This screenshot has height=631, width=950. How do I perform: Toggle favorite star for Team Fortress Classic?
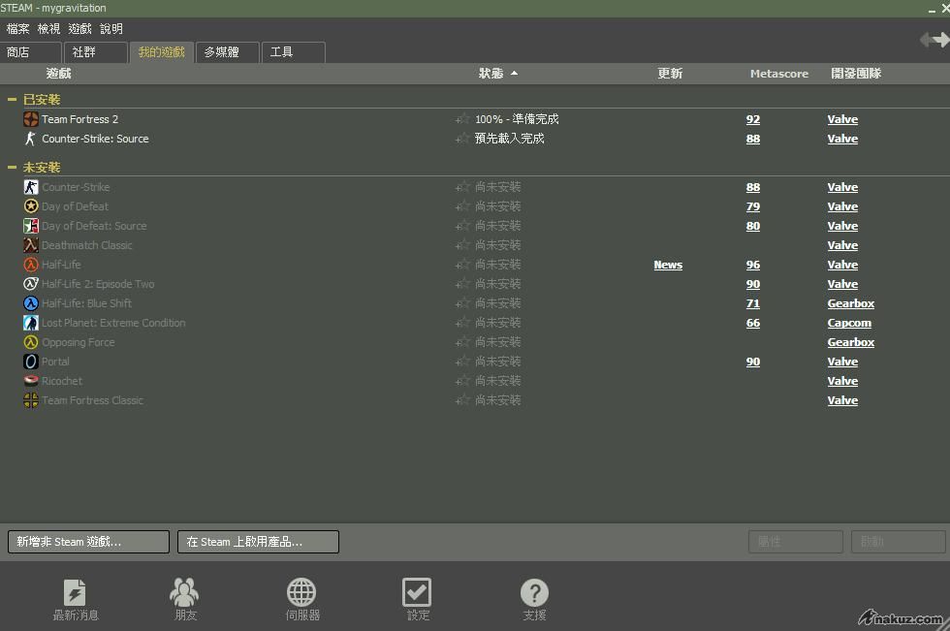pos(463,400)
